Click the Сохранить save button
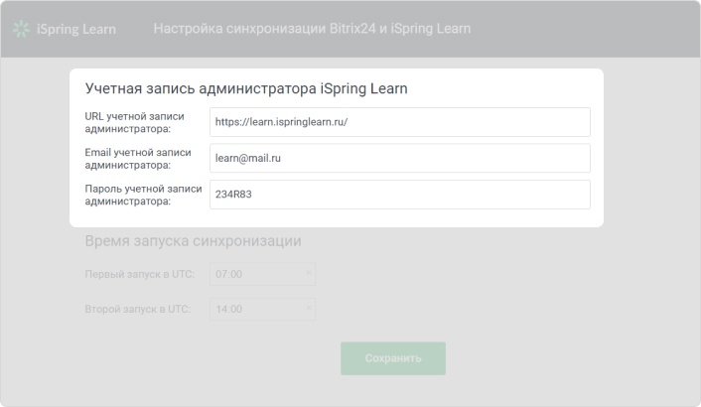This screenshot has width=701, height=407. [x=393, y=358]
